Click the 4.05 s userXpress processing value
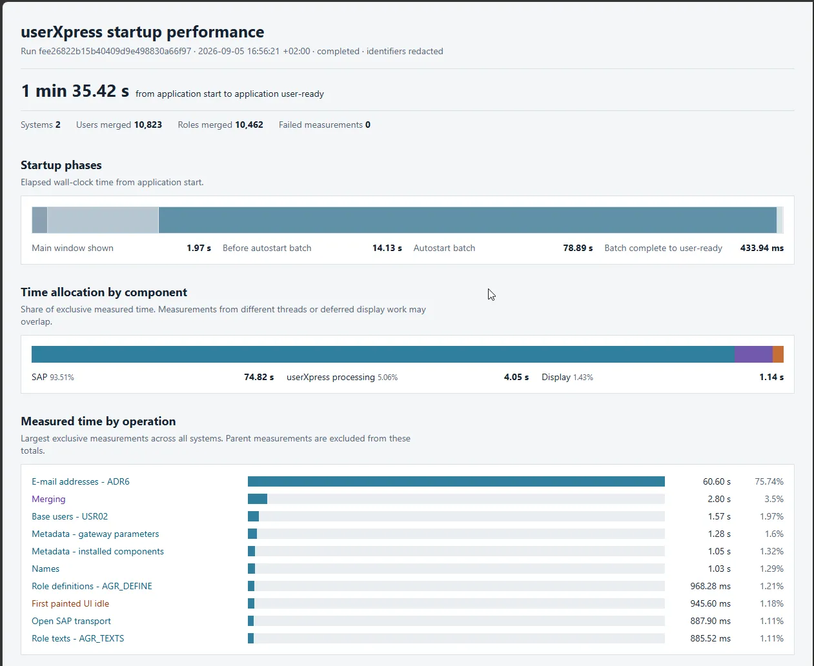Screen dimensions: 814x666 516,377
